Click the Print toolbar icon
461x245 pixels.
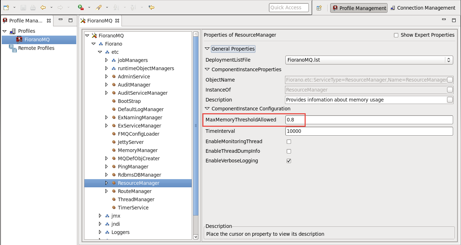(33, 7)
